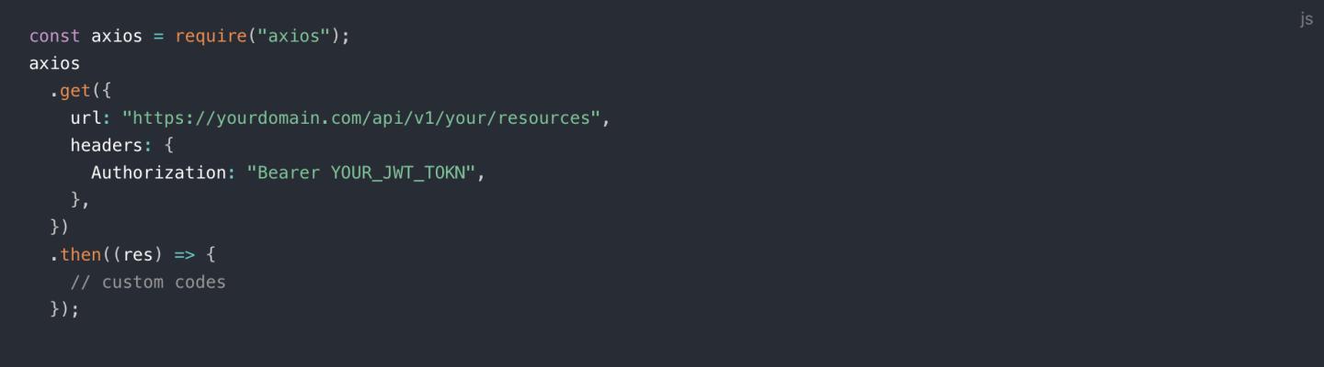Click the closing }) before then
This screenshot has height=367, width=1324.
(x=60, y=227)
